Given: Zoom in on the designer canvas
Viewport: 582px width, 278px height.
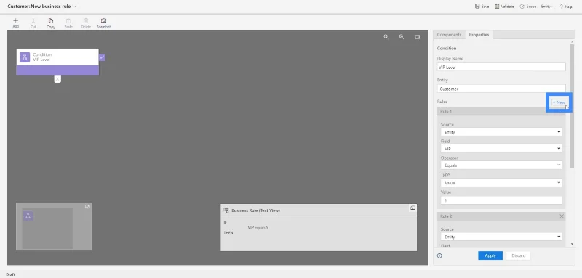Looking at the screenshot, I should click(x=402, y=37).
